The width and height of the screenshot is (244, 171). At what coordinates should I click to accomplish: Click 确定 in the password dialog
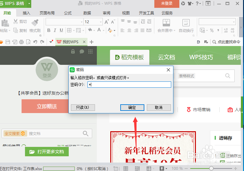click(132, 107)
